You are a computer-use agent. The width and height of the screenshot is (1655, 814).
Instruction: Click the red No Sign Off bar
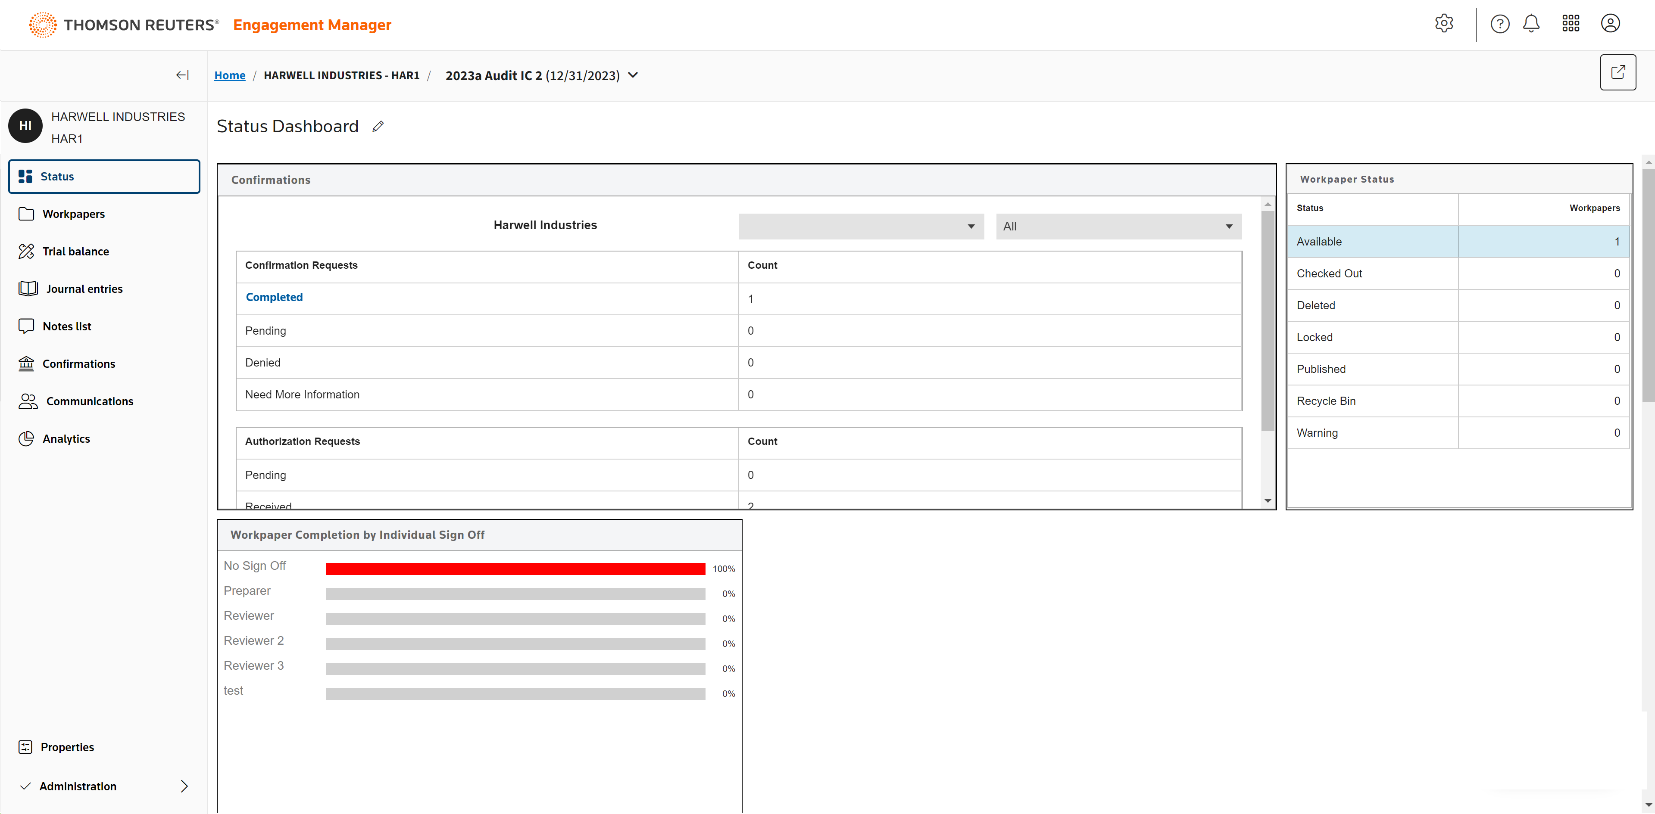[515, 569]
